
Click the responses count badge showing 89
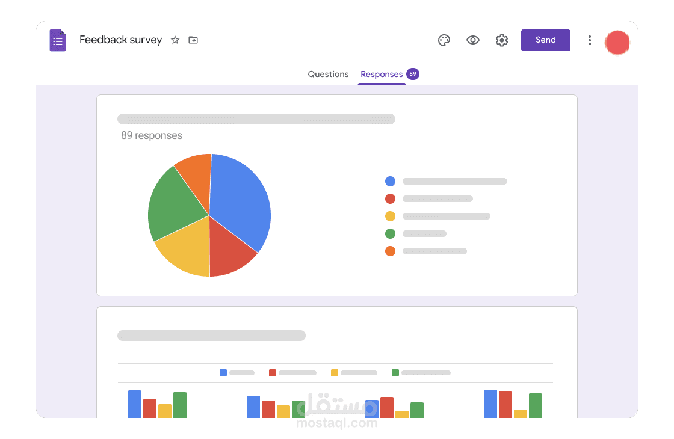pyautogui.click(x=413, y=73)
